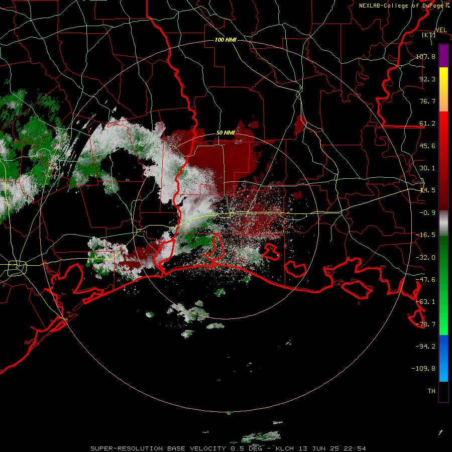Pick the black TH segment of the scale
Screen dimensions: 452x452
(x=443, y=392)
